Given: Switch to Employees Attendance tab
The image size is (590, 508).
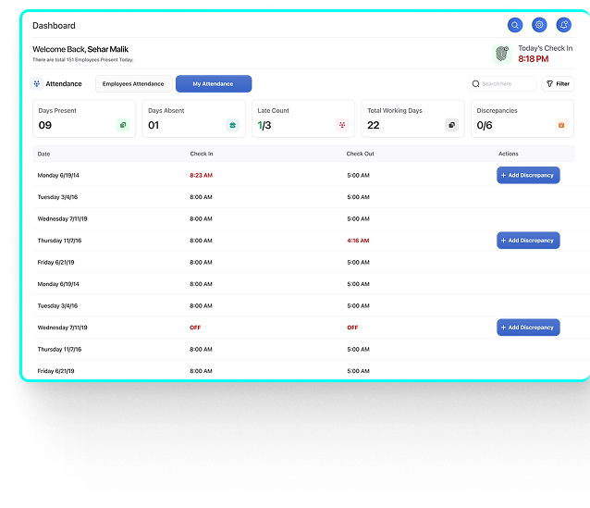Looking at the screenshot, I should tap(133, 84).
